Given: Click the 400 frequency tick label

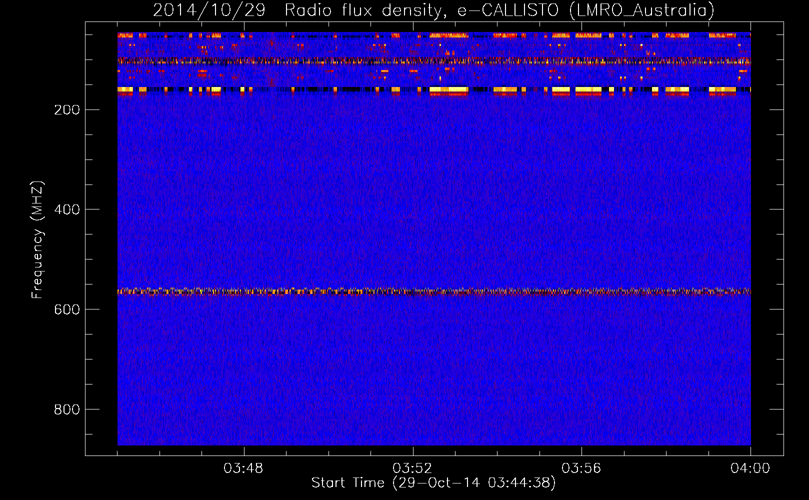Looking at the screenshot, I should tap(67, 209).
